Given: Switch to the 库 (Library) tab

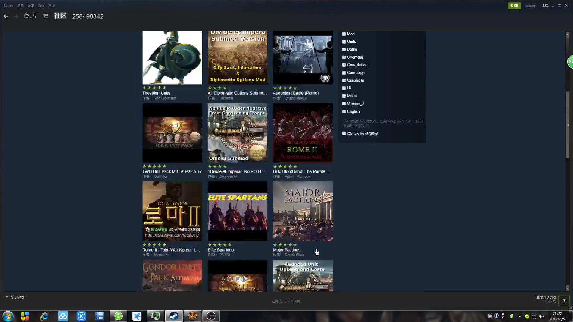Looking at the screenshot, I should click(45, 16).
